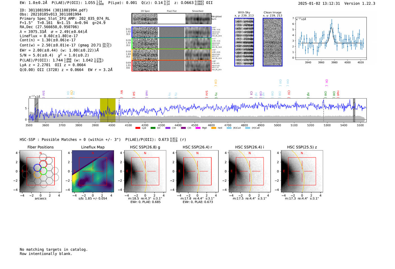The image size is (395, 269).
Task: Select the HSC SSP(26.8) g image
Action: coord(145,171)
